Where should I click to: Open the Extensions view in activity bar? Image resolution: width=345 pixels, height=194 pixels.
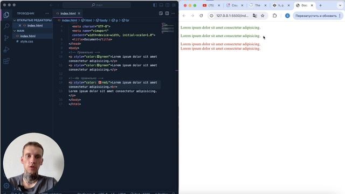pos(6,61)
